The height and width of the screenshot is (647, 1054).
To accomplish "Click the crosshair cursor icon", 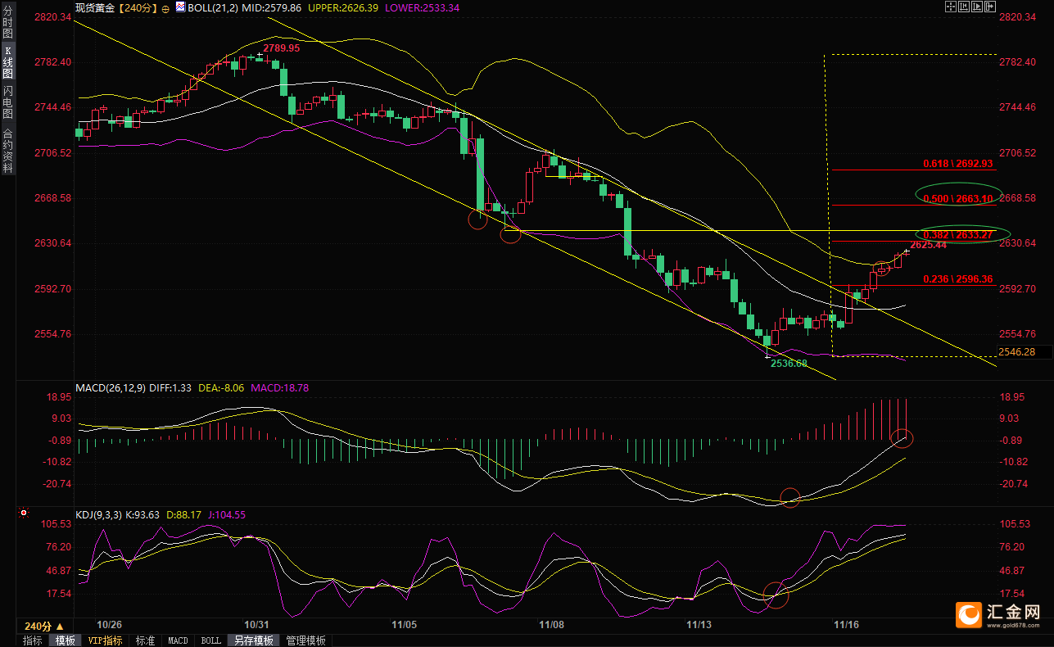I will [951, 7].
